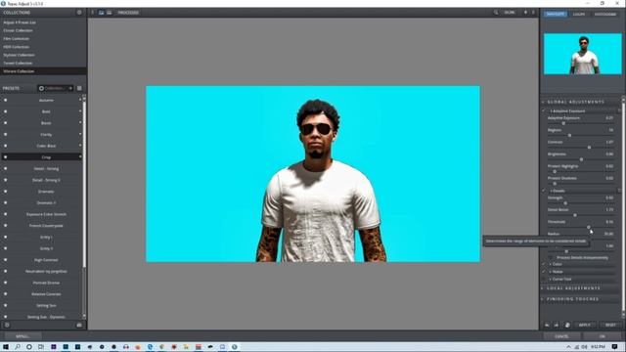Open the arrow next to Boost preset

pos(80,123)
